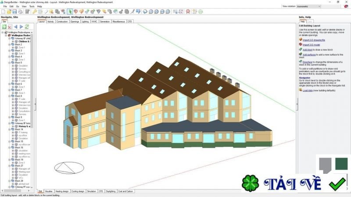Screen dimensions: 351x197
Task: Click the Save floppy disk icon
Action: pyautogui.click(x=14, y=11)
